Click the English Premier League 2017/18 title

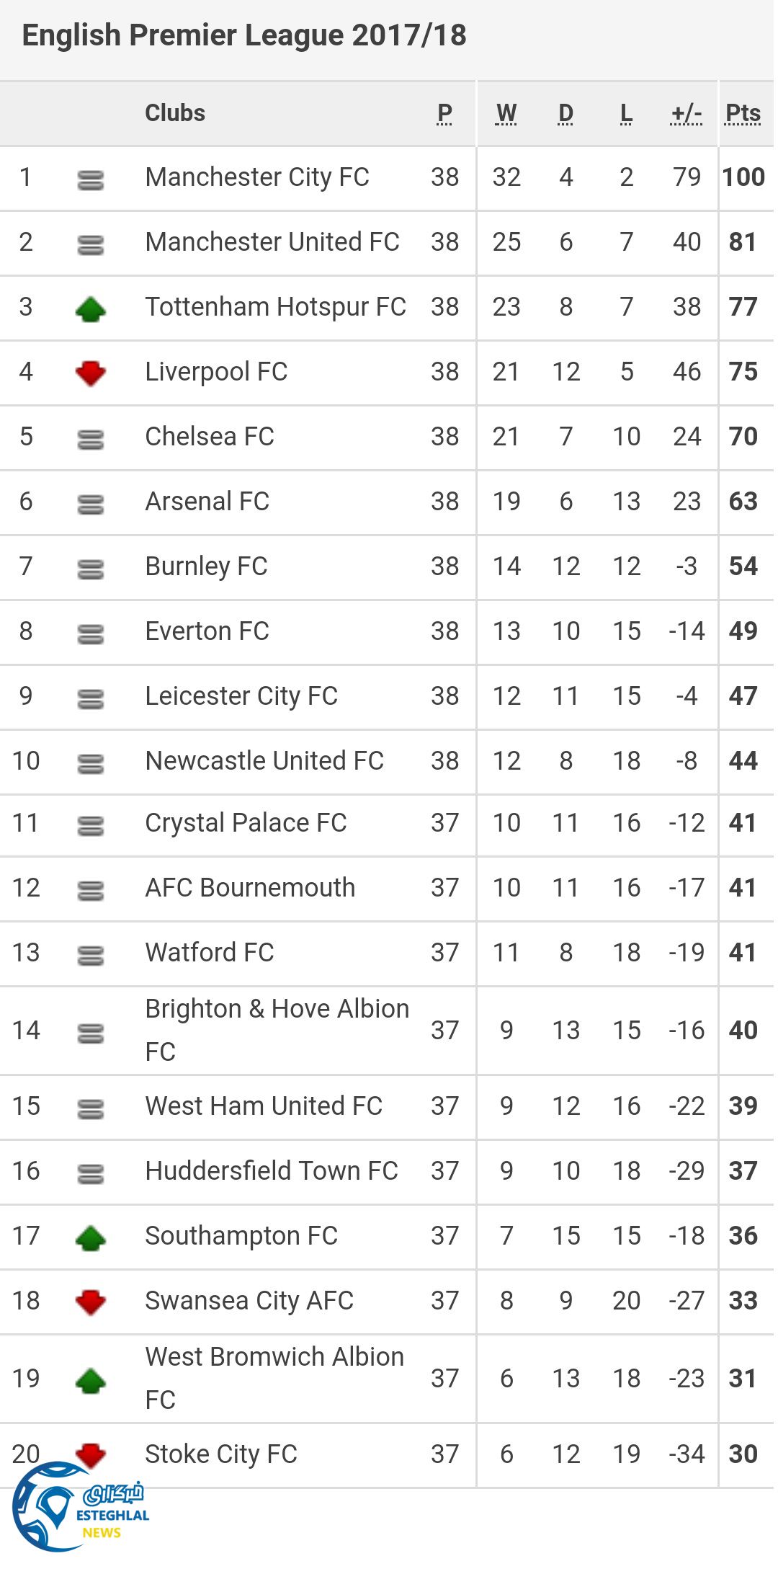click(x=244, y=35)
